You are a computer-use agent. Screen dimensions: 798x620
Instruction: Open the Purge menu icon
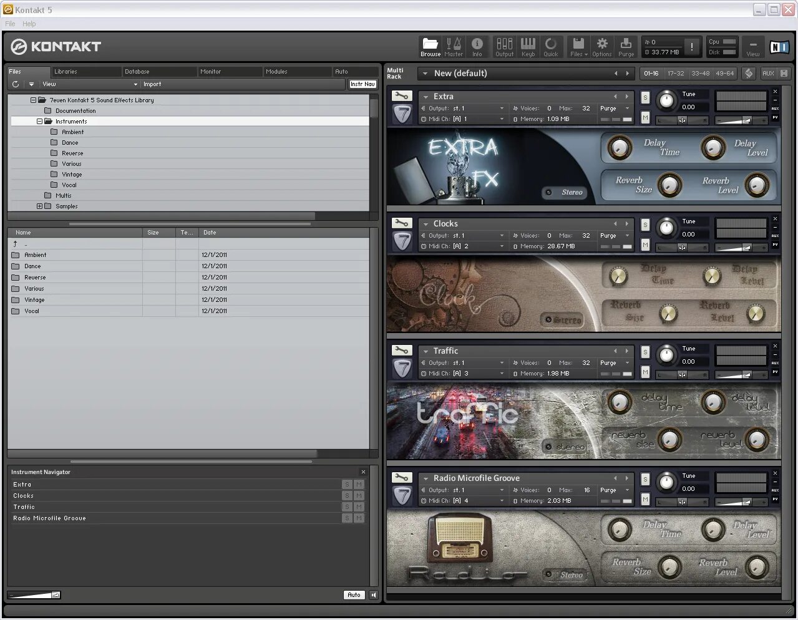pos(626,47)
